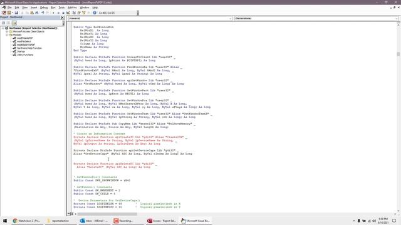The height and width of the screenshot is (225, 401).
Task: Open the Properties Window toolbar icon
Action: (x=79, y=12)
